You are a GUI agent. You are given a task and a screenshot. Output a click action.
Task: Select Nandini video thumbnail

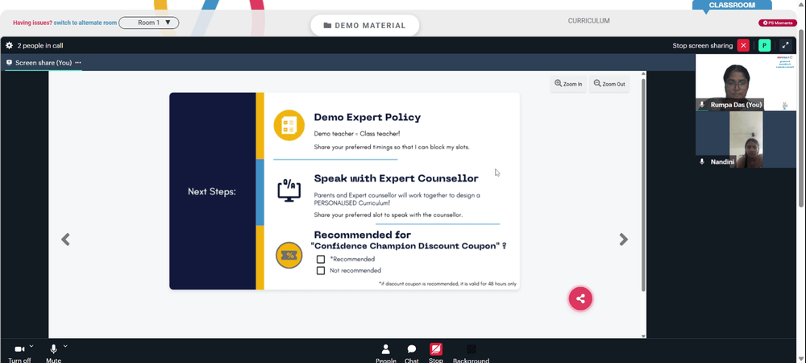[746, 140]
